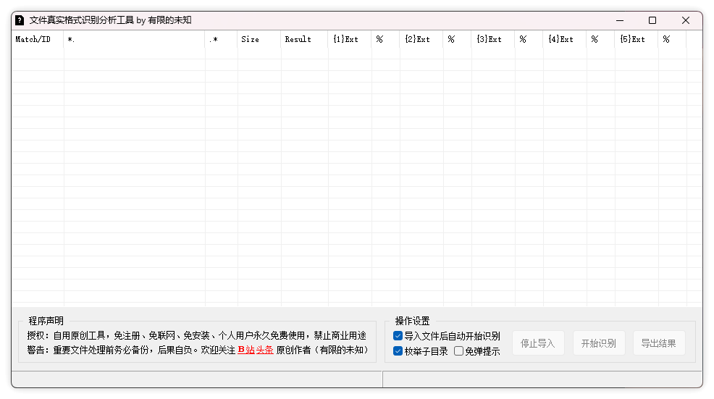714x399 pixels.
Task: Click the Size column header
Action: pyautogui.click(x=259, y=39)
